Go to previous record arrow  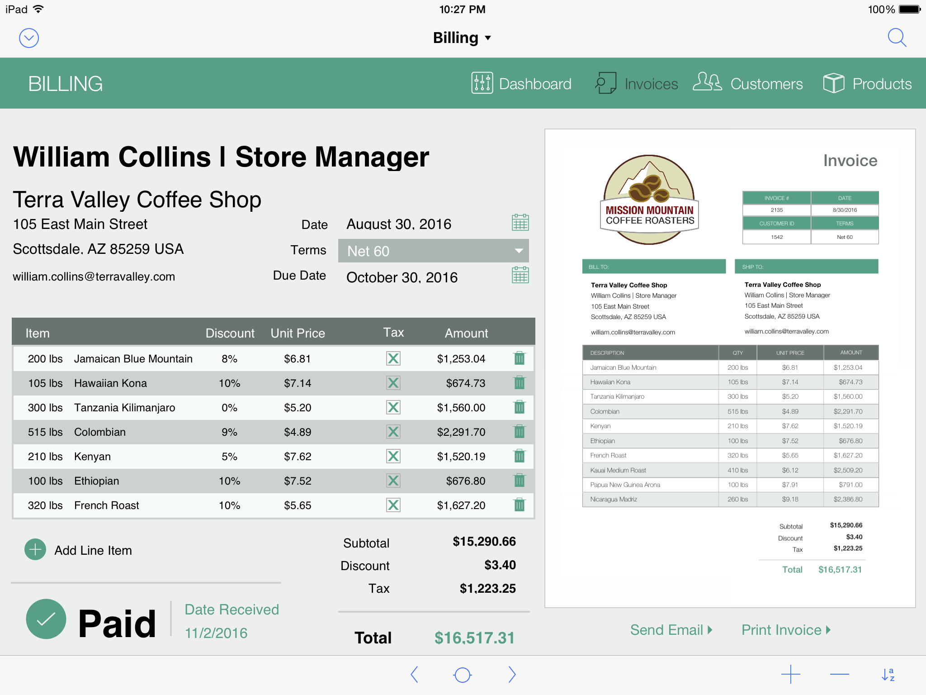click(x=414, y=674)
